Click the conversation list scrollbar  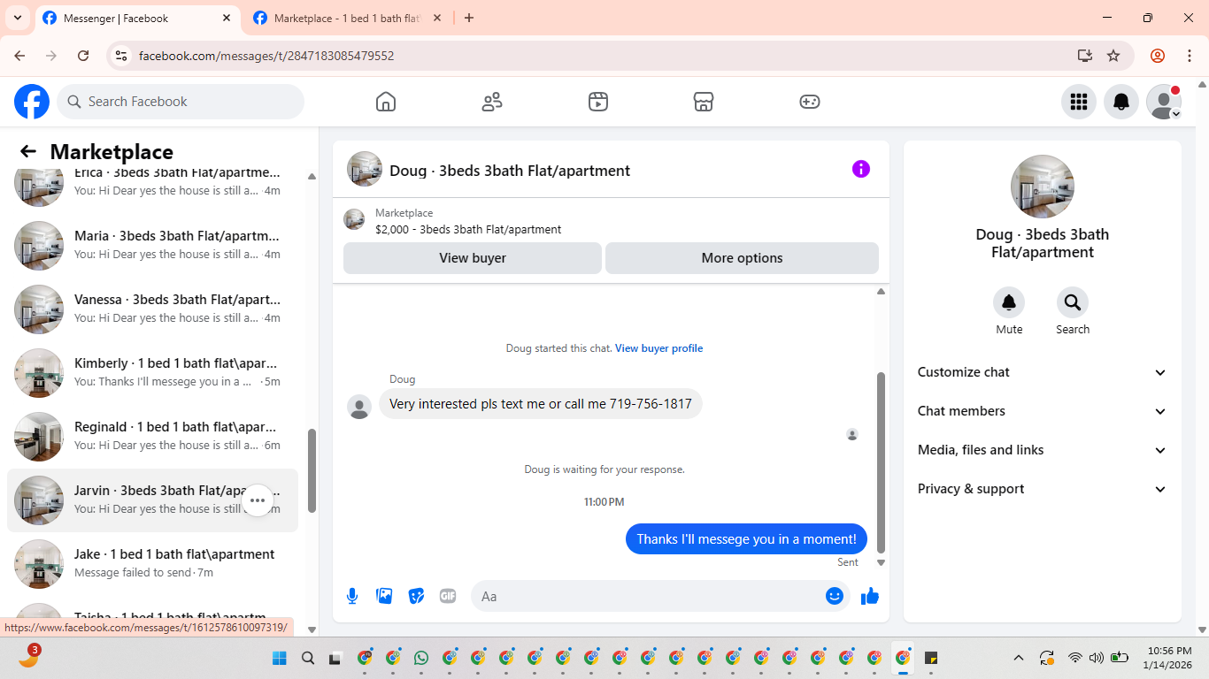point(312,470)
